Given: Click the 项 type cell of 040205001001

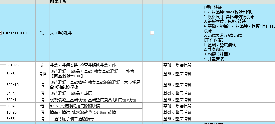Looking at the screenshot, I should pyautogui.click(x=42, y=33).
